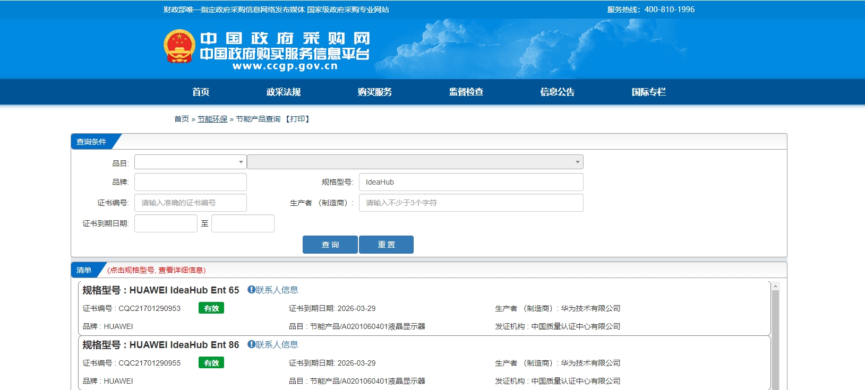
Task: Click the www.ccgp.gov.cn URL text
Action: point(285,66)
